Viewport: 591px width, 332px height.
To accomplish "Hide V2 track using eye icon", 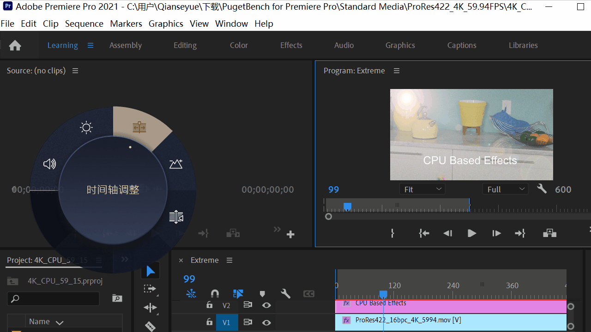I will [x=266, y=305].
